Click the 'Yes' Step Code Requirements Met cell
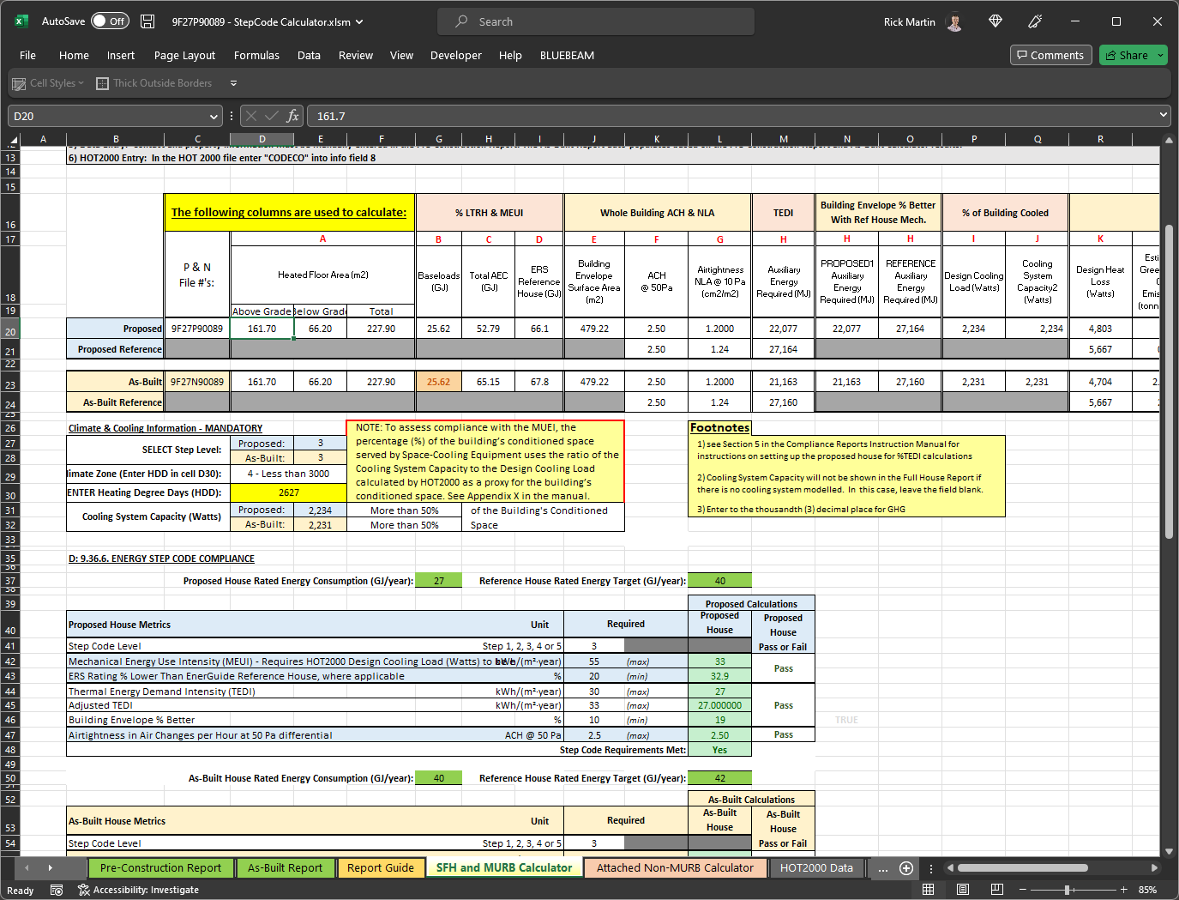1179x900 pixels. pyautogui.click(x=719, y=750)
